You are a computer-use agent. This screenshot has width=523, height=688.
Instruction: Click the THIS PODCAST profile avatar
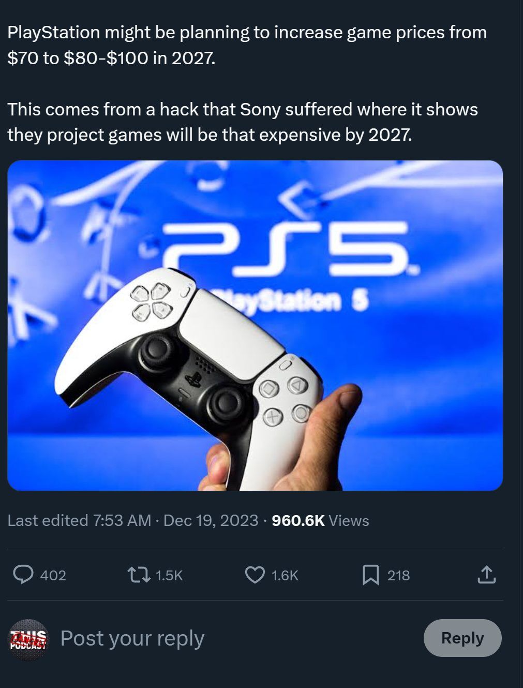(28, 639)
